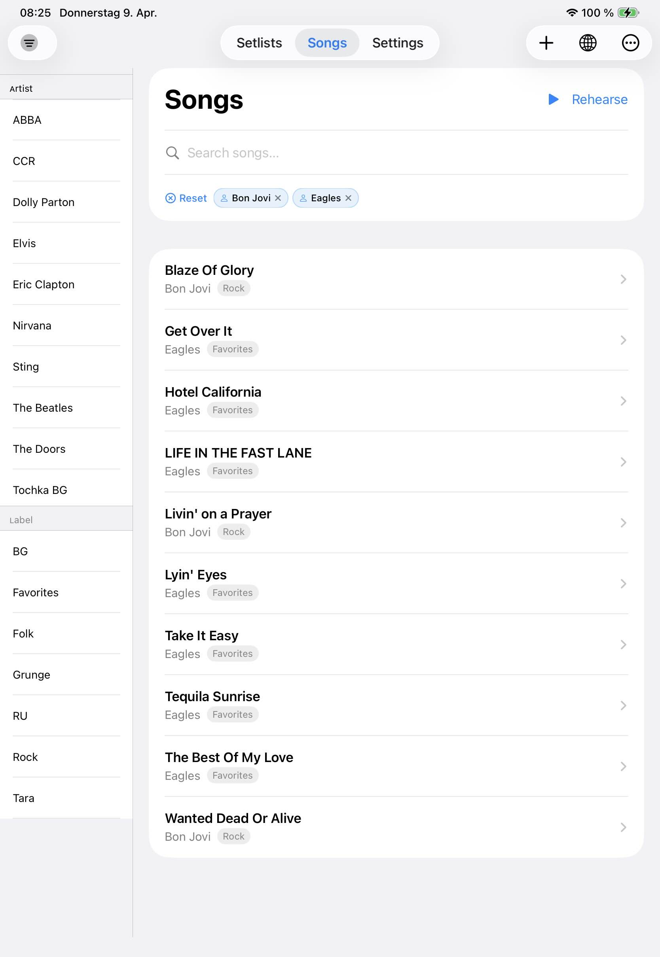660x957 pixels.
Task: Add a new song with plus icon
Action: coord(546,43)
